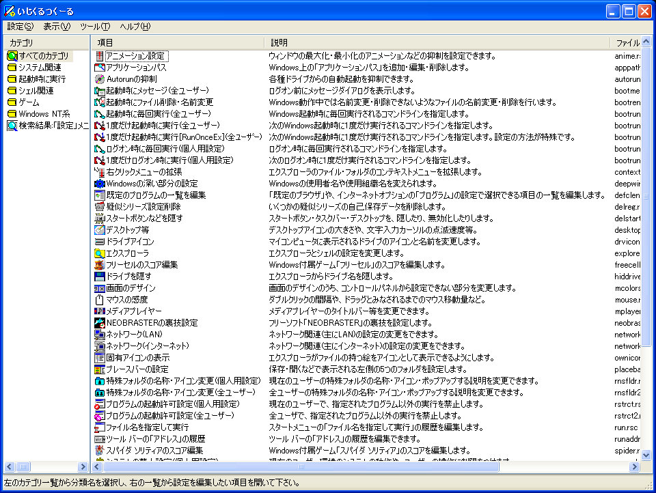The image size is (656, 493).
Task: Click the ドライブアイコン drive icon
Action: pyautogui.click(x=99, y=241)
